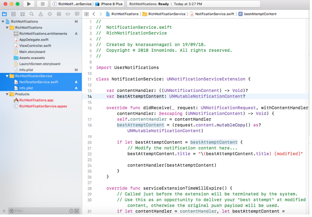Screen dimensions: 312x217
Task: Open the Test navigator diamond icon
Action: (x=50, y=14)
